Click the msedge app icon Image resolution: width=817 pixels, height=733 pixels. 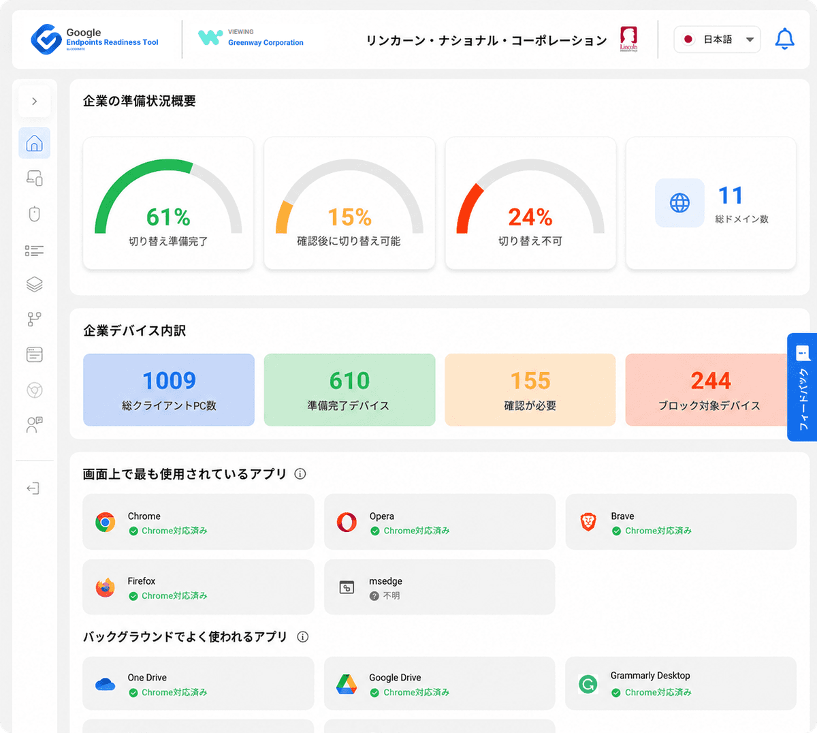pyautogui.click(x=347, y=587)
